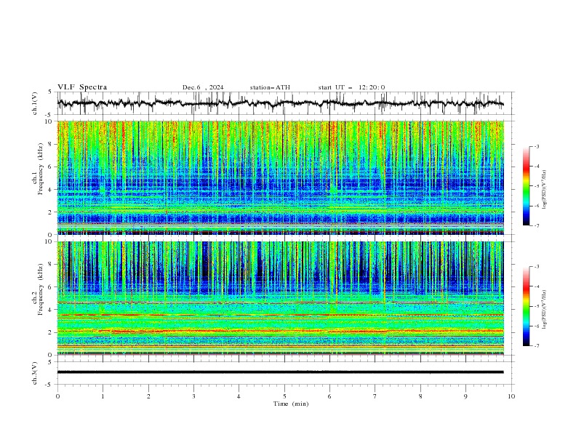Viewport: 576px width, 445px height.
Task: Click the "station=ATH" label
Action: tap(270, 87)
